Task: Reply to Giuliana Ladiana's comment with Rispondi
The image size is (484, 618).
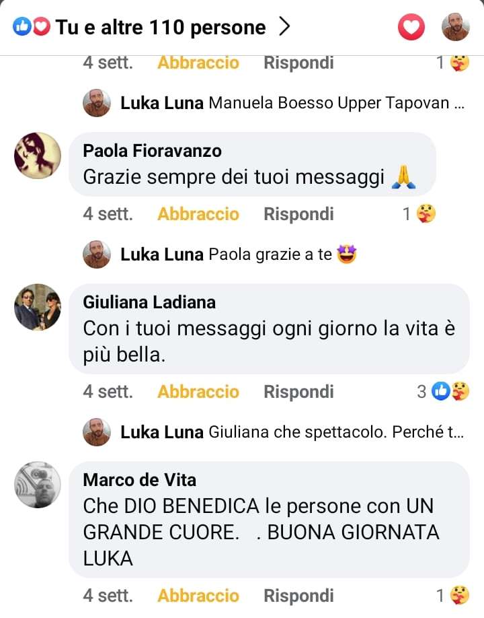Action: tap(298, 392)
